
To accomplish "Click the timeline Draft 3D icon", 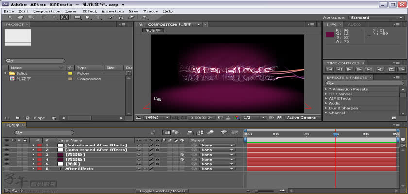I will tap(176, 133).
